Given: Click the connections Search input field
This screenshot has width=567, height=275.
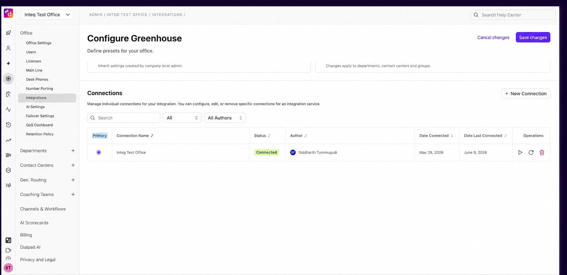Looking at the screenshot, I should point(124,118).
